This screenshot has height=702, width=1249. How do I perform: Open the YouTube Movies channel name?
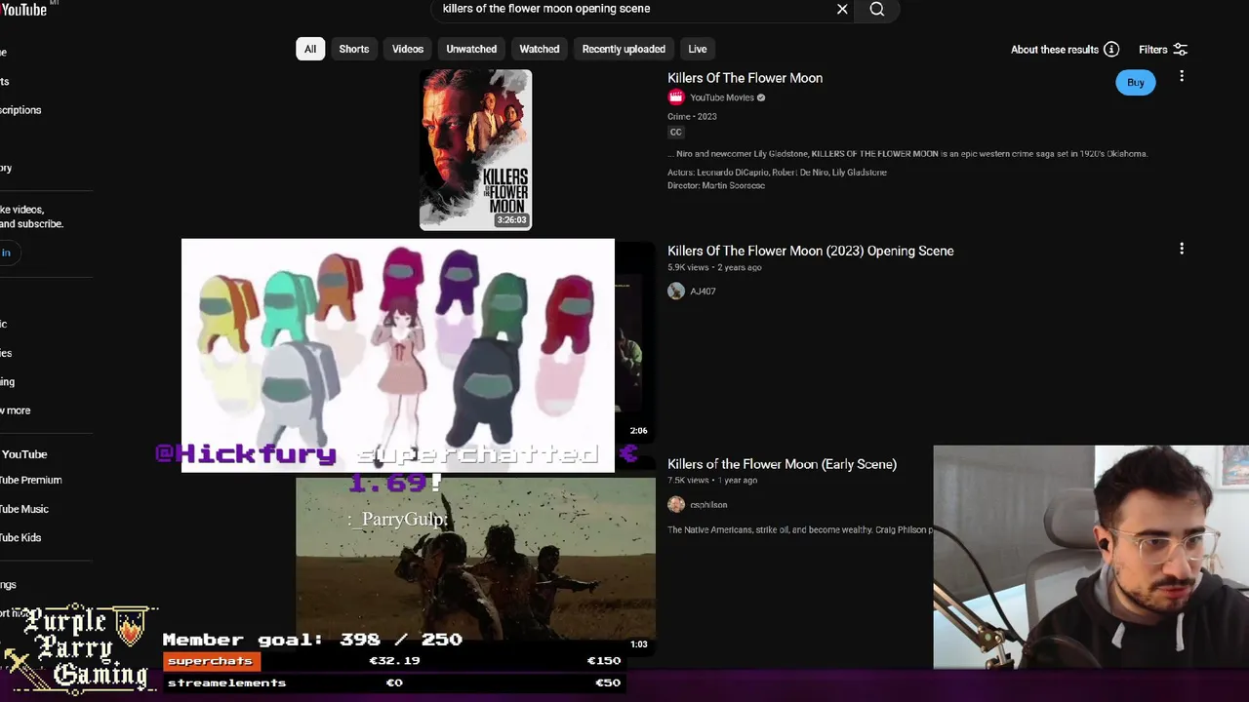click(x=722, y=97)
